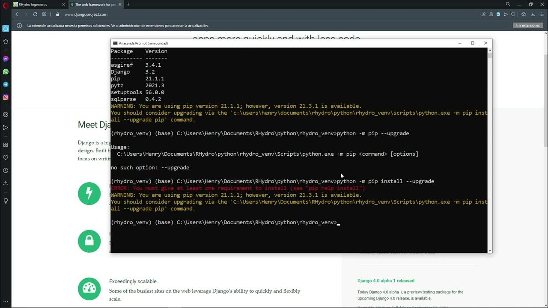
Task: Click the speedometer scalable feature icon
Action: coord(89,289)
